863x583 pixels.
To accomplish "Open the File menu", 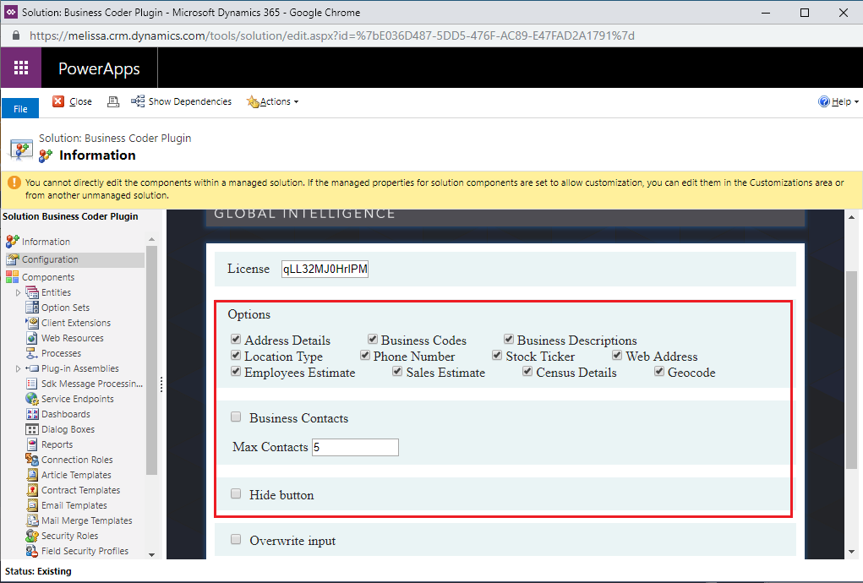I will coord(20,109).
